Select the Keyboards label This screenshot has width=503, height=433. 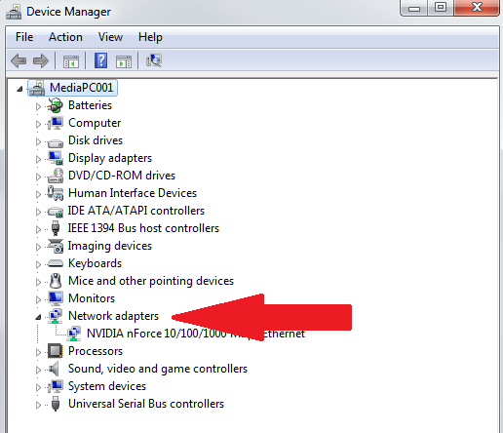95,263
